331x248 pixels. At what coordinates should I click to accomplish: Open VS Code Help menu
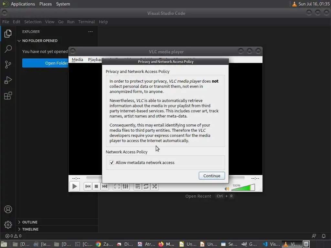pos(103,22)
